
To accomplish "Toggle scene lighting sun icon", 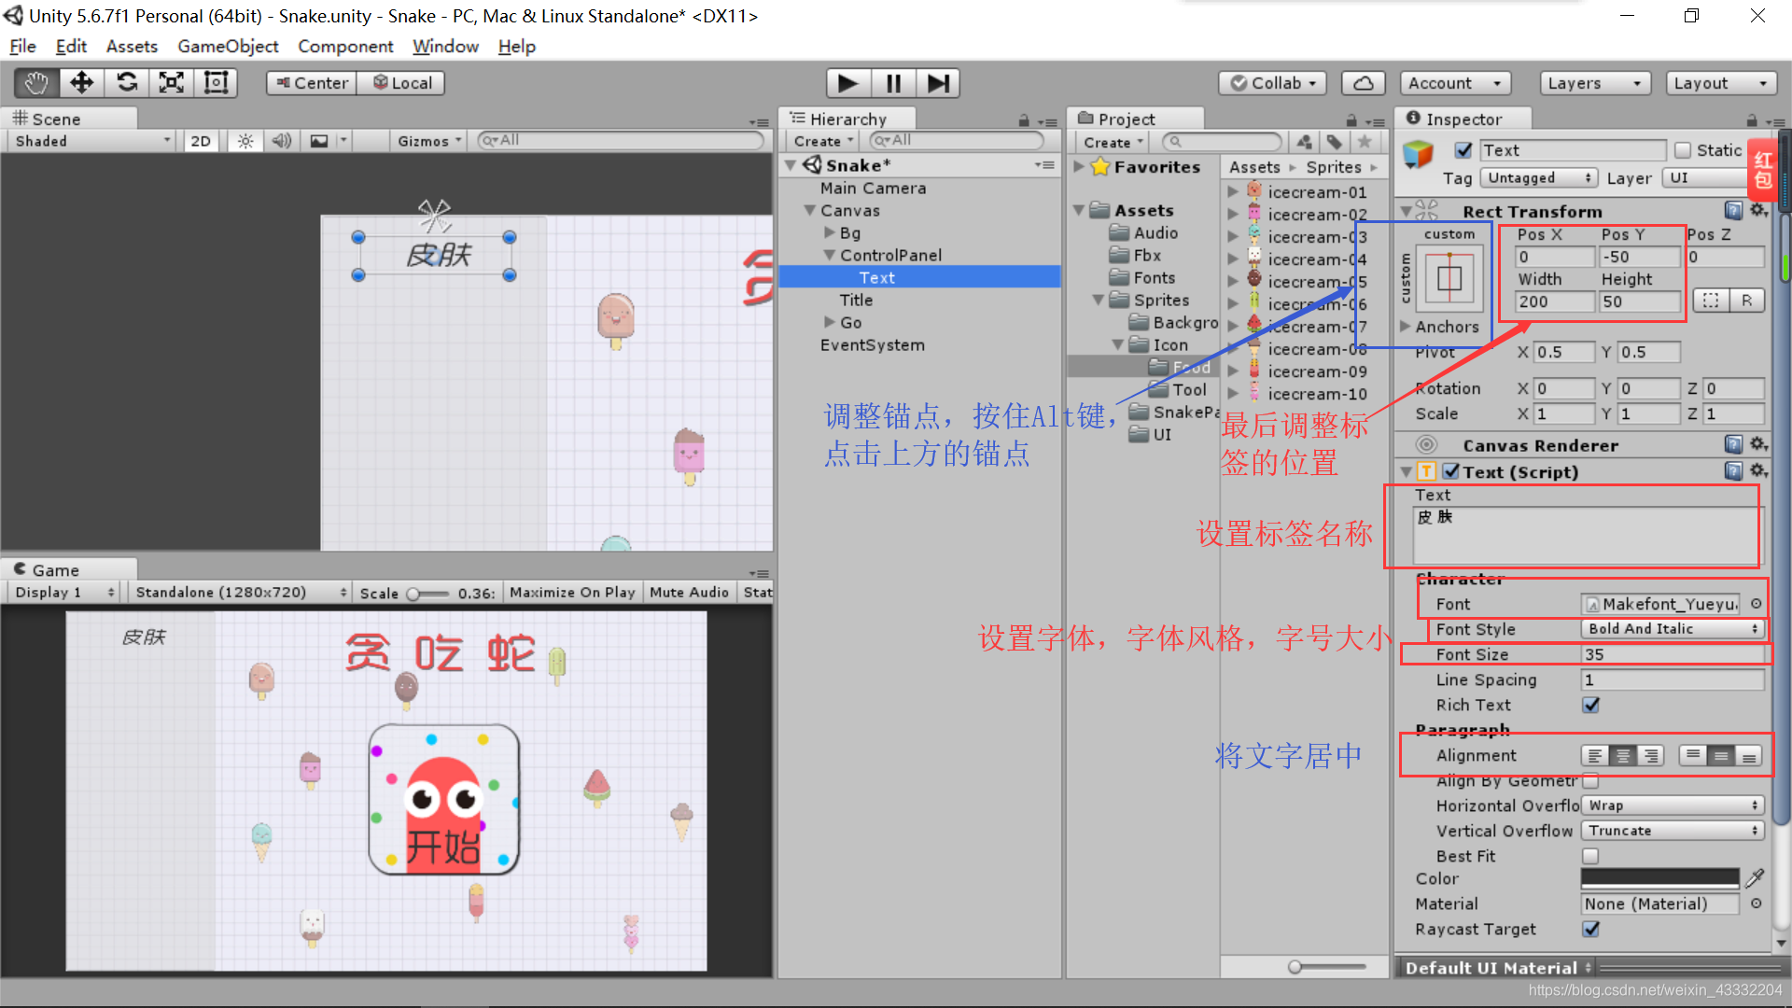I will [245, 141].
